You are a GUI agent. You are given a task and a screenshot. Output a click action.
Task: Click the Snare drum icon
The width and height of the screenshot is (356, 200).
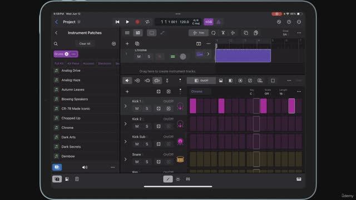pyautogui.click(x=180, y=159)
